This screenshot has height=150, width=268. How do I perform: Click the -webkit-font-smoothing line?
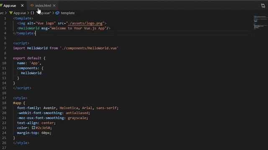(54, 113)
